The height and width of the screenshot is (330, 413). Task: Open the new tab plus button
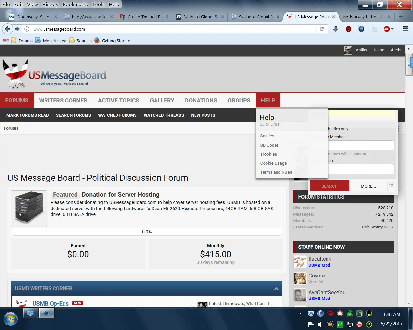[x=401, y=17]
